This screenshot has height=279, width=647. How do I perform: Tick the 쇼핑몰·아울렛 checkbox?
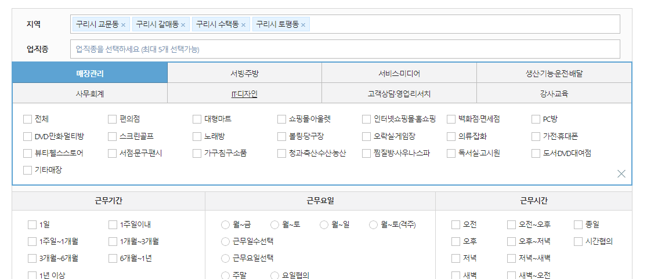click(x=282, y=119)
